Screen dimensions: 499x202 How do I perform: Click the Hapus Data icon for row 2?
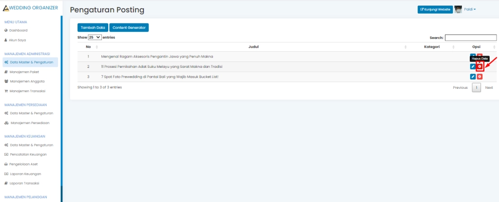click(480, 66)
